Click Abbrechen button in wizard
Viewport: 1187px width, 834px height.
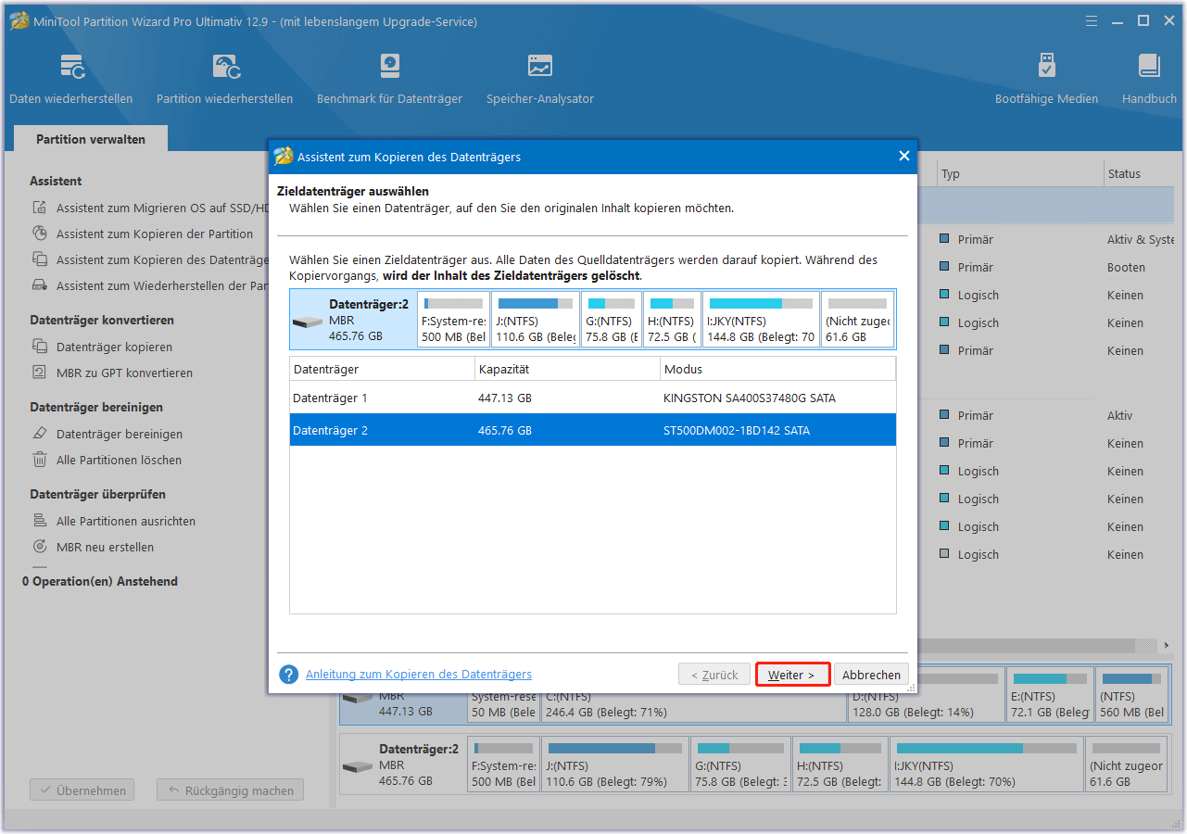point(871,675)
